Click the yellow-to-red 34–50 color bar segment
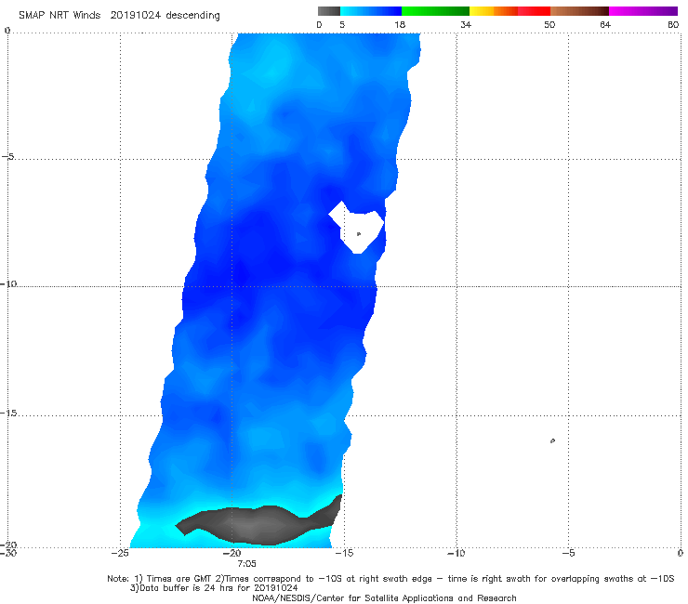This screenshot has height=604, width=688. tap(509, 11)
